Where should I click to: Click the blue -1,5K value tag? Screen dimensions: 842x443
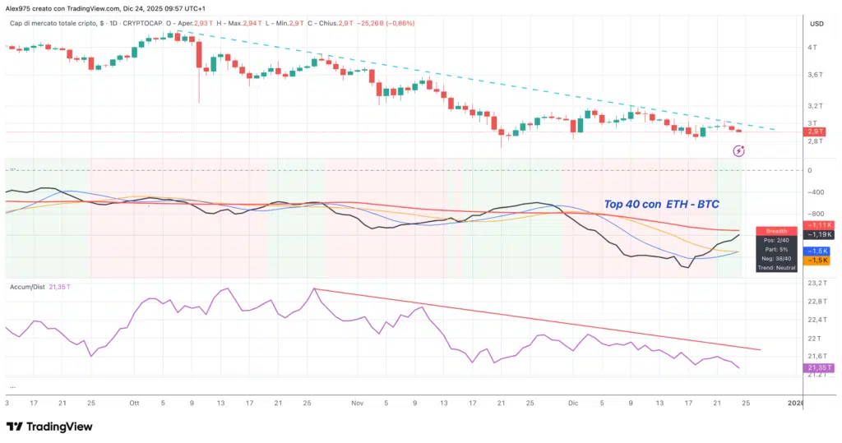(x=817, y=251)
